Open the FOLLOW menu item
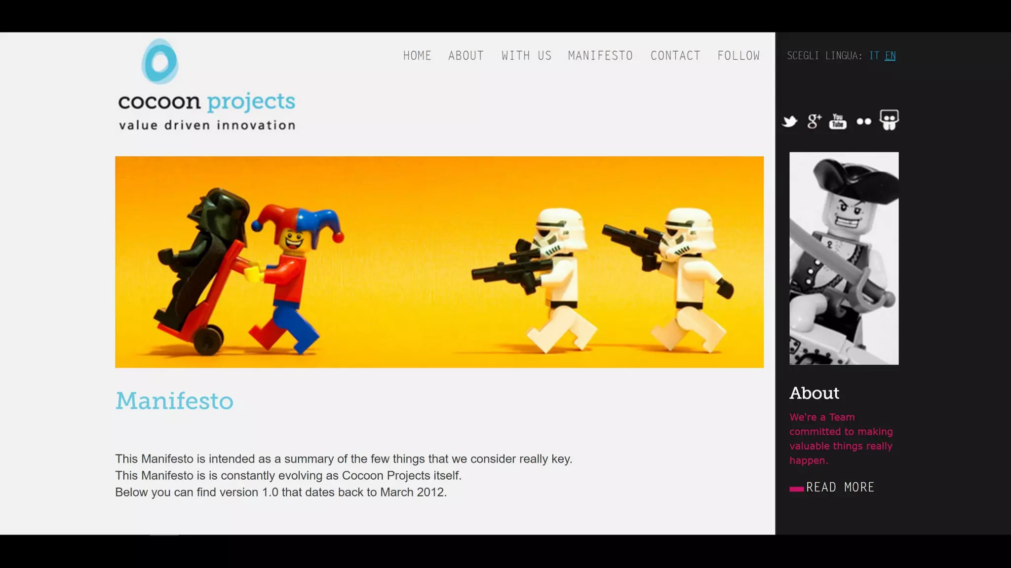 pyautogui.click(x=739, y=56)
